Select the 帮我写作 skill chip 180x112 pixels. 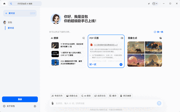[57, 96]
